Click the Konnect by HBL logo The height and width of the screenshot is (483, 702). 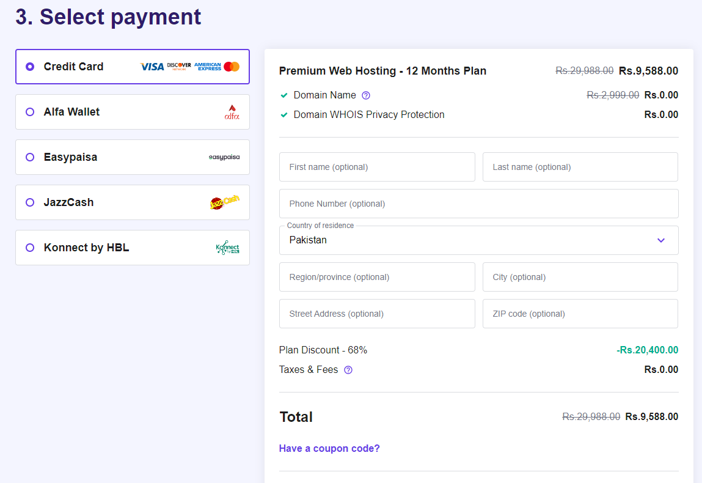(227, 248)
